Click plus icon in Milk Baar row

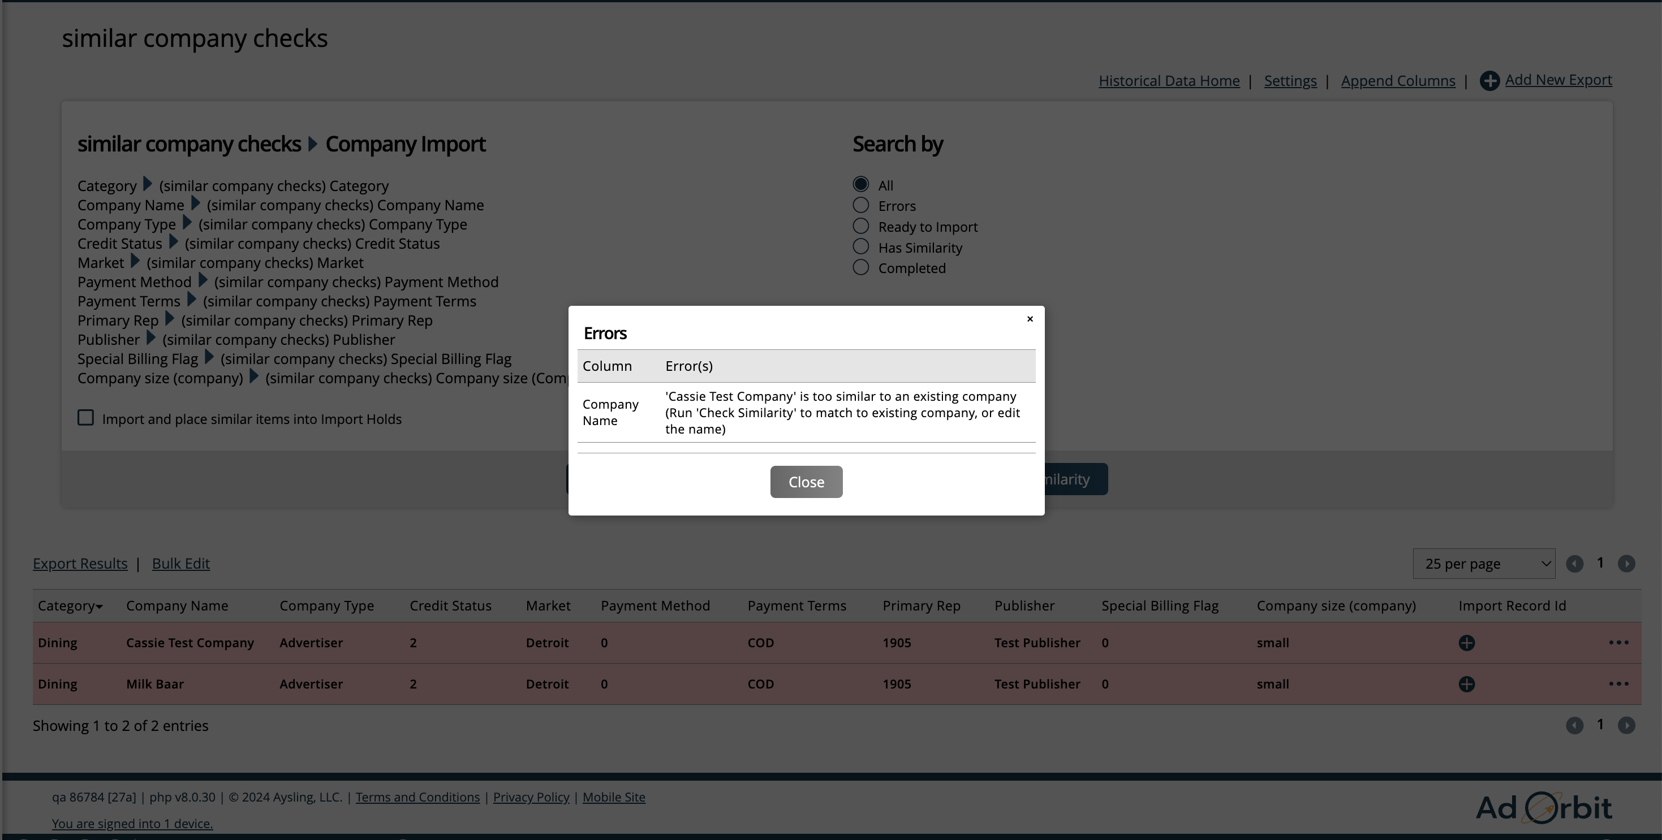1466,684
